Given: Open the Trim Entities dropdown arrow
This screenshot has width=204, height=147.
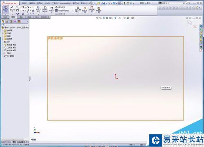Looking at the screenshot, I should (x=38, y=14).
